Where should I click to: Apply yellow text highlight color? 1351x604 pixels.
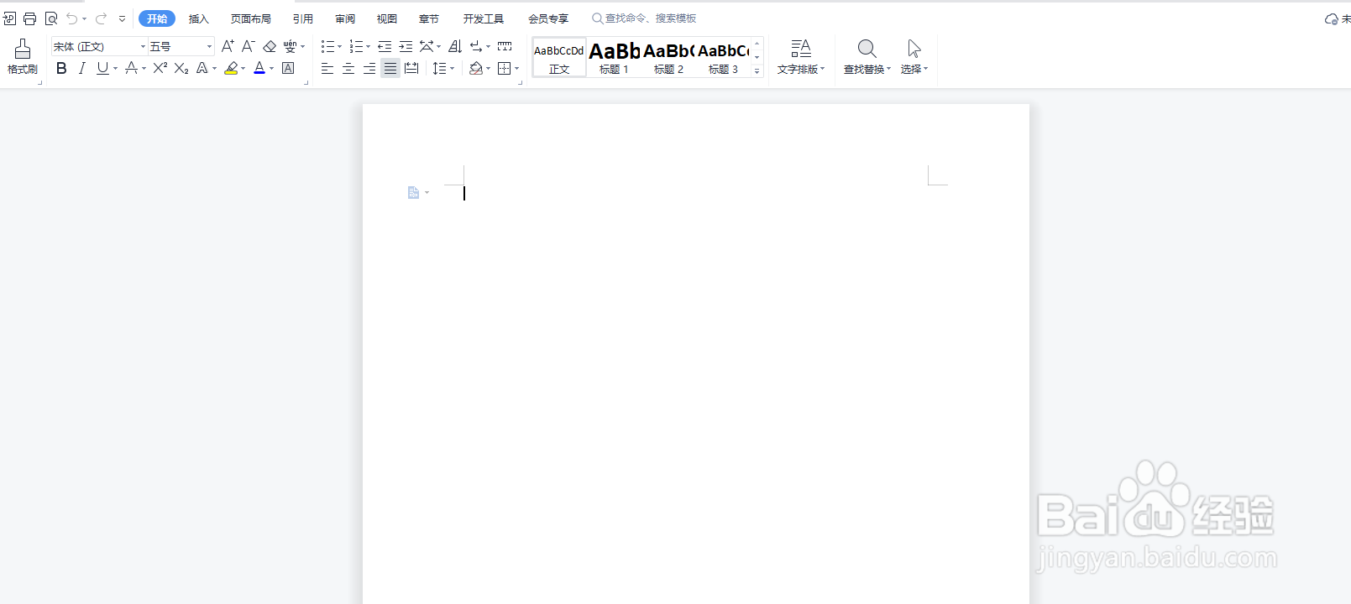[x=231, y=68]
